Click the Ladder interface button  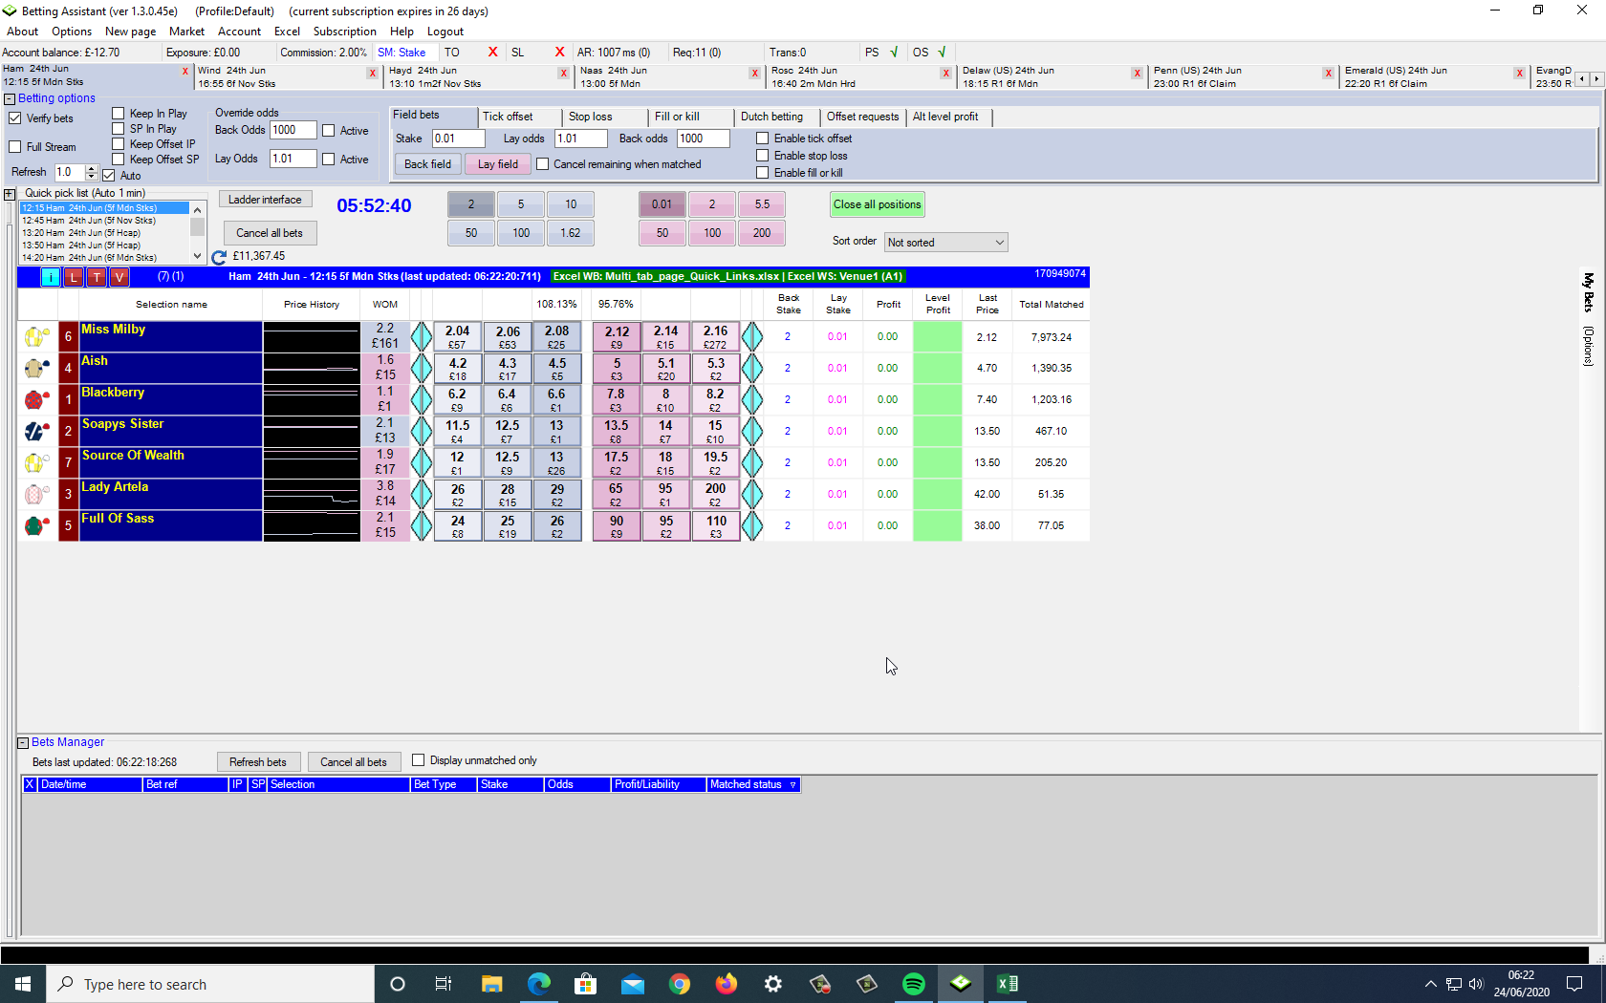[x=266, y=200]
